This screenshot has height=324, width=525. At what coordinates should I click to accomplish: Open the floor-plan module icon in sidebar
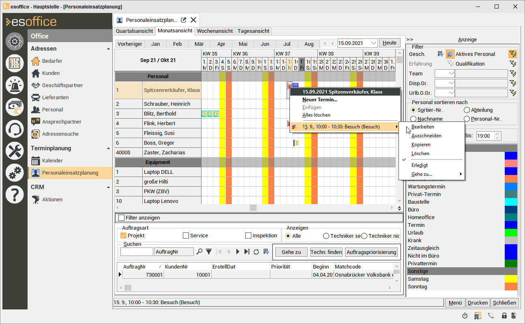point(15,63)
